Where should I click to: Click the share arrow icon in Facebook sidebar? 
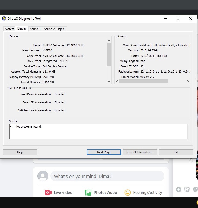click(x=191, y=161)
